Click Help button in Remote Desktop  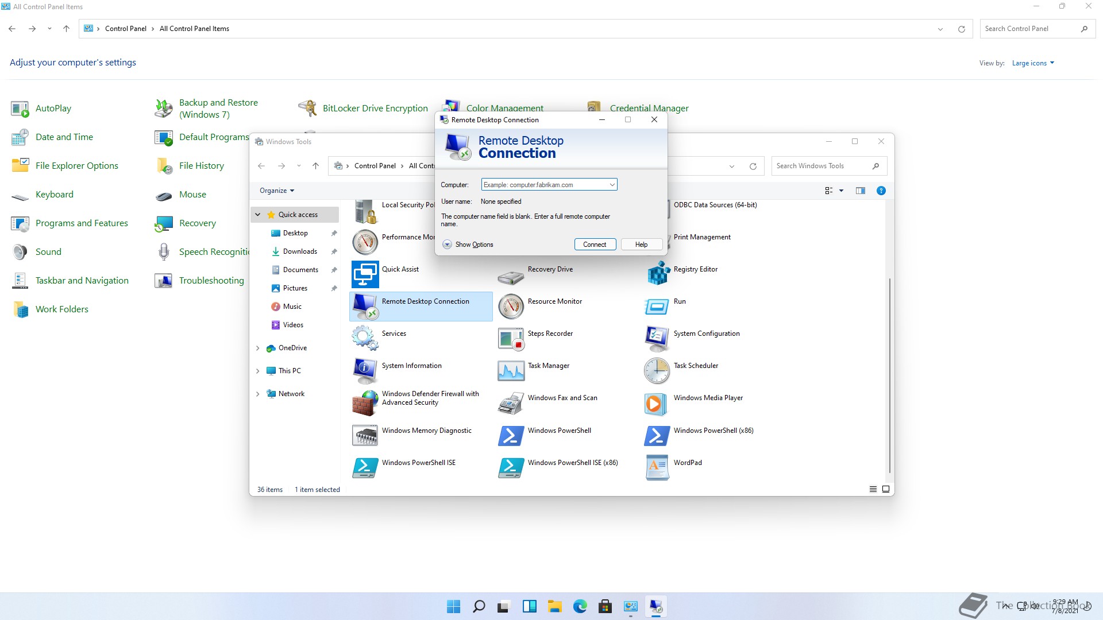tap(642, 245)
